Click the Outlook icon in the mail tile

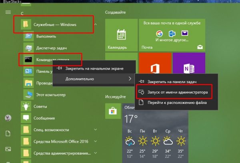point(172,34)
